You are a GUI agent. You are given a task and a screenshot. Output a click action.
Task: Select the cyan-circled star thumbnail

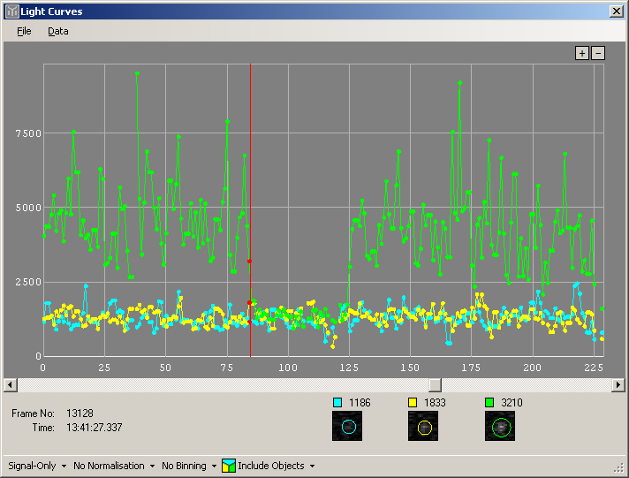347,426
